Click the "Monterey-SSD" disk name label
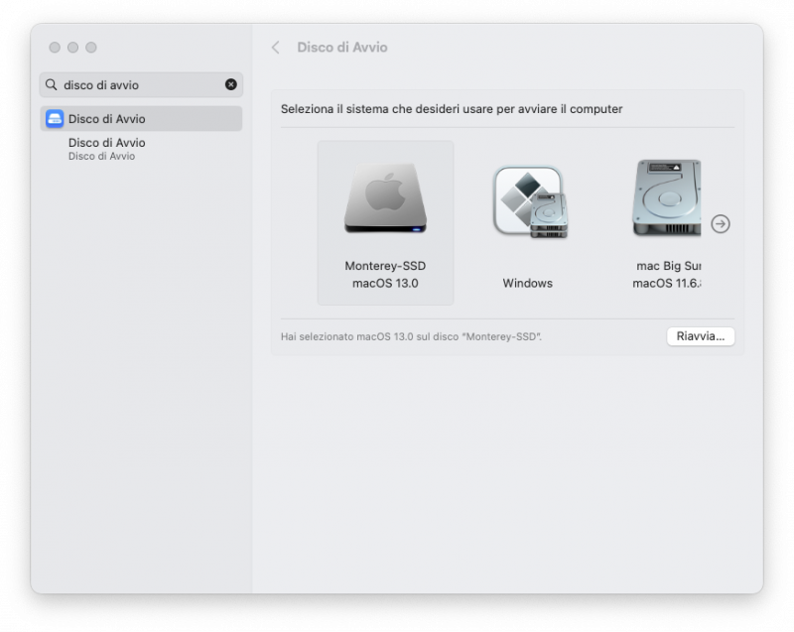Screen dimensions: 794x632 click(385, 266)
